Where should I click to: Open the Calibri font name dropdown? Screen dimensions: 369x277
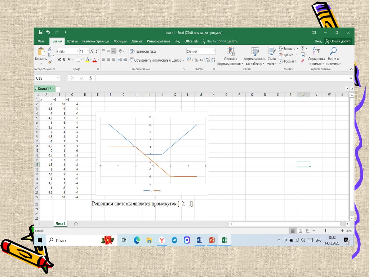78,51
